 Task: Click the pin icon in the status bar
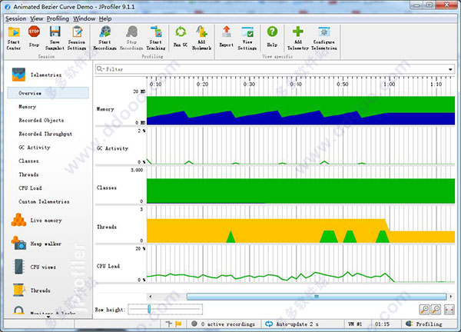click(x=169, y=324)
